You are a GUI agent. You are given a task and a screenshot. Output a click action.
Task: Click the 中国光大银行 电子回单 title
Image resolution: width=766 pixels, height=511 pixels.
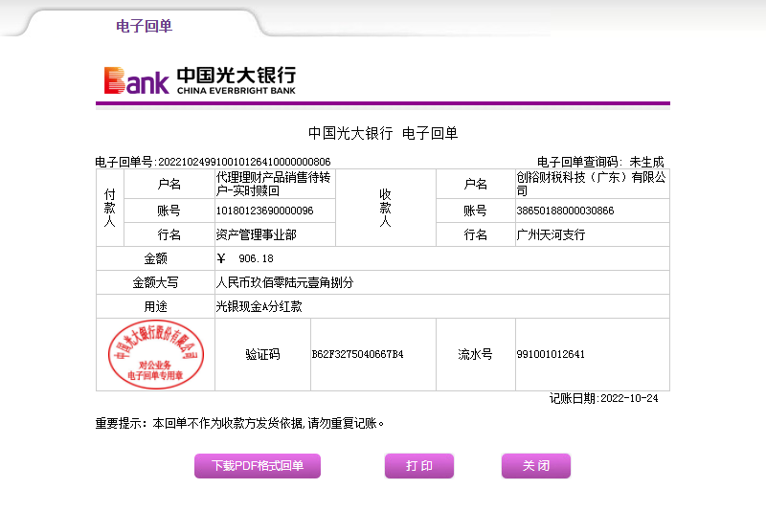[x=383, y=133]
